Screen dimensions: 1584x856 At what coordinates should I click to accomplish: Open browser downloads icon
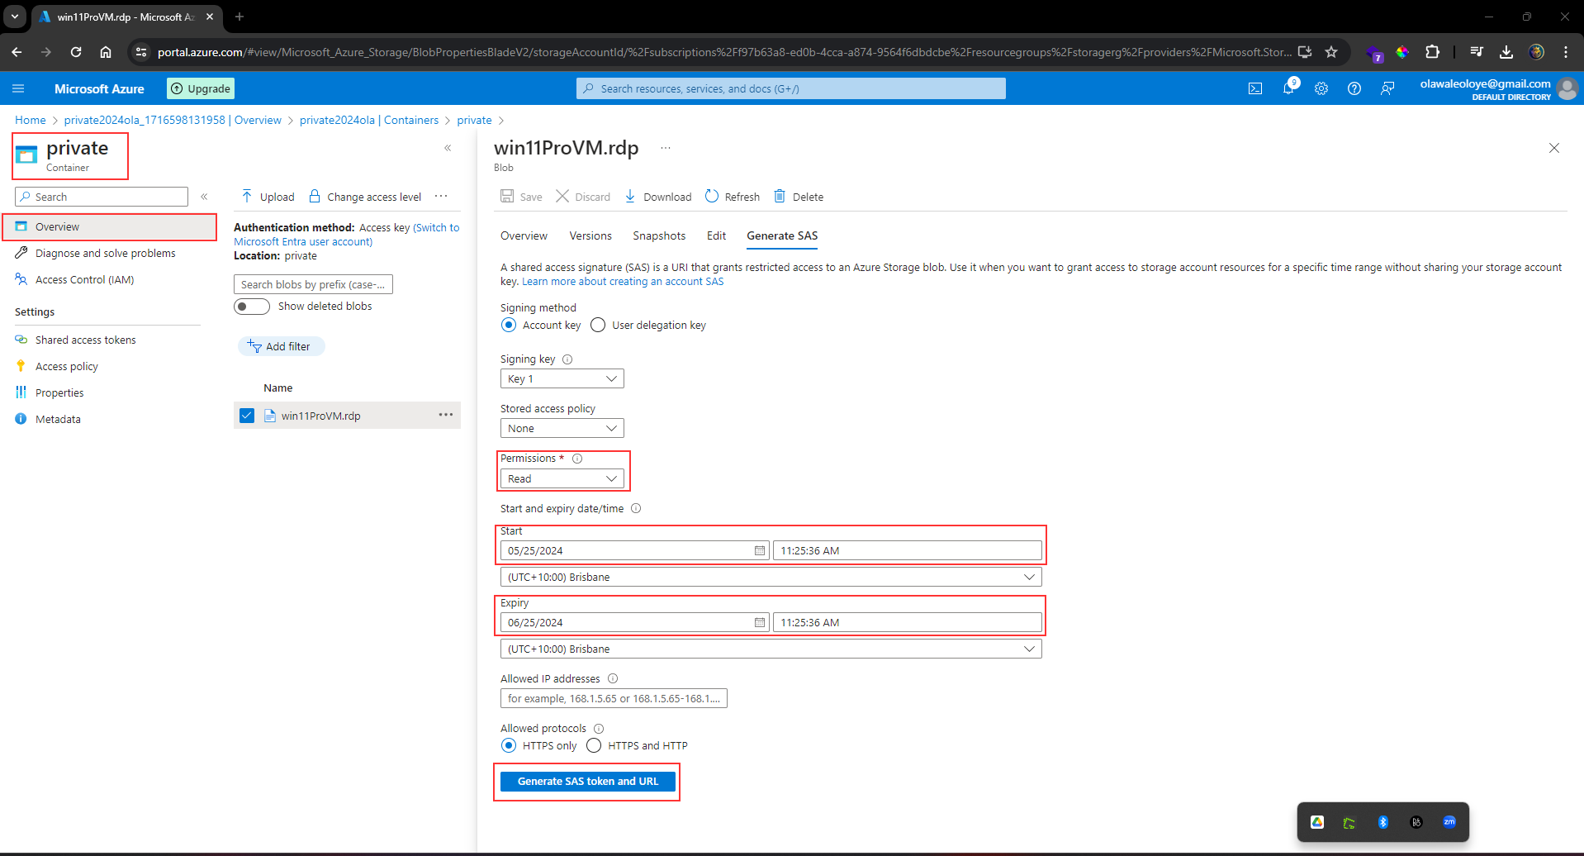pos(1506,52)
